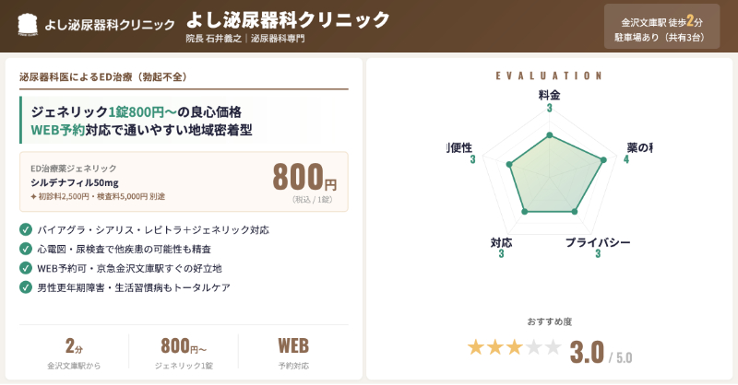Click the 泌尿器科医によるED治療 section heading
The width and height of the screenshot is (738, 385).
pos(103,77)
